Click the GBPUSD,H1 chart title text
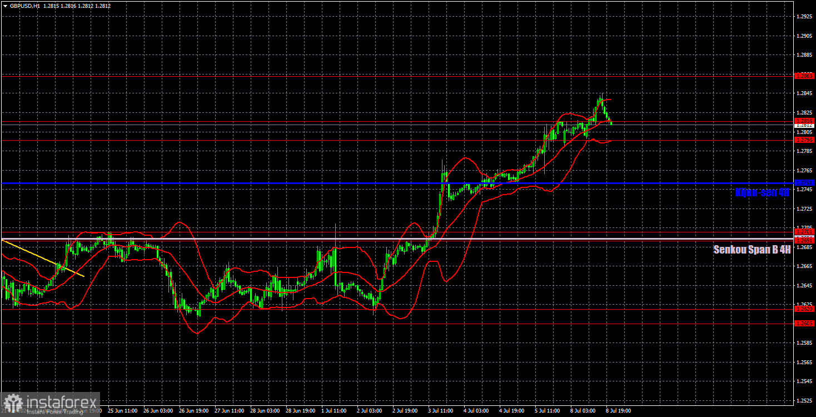This screenshot has width=816, height=417. (24, 6)
